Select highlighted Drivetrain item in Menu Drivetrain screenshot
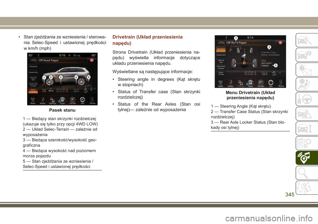The width and height of the screenshot is (318, 224). 221,49
